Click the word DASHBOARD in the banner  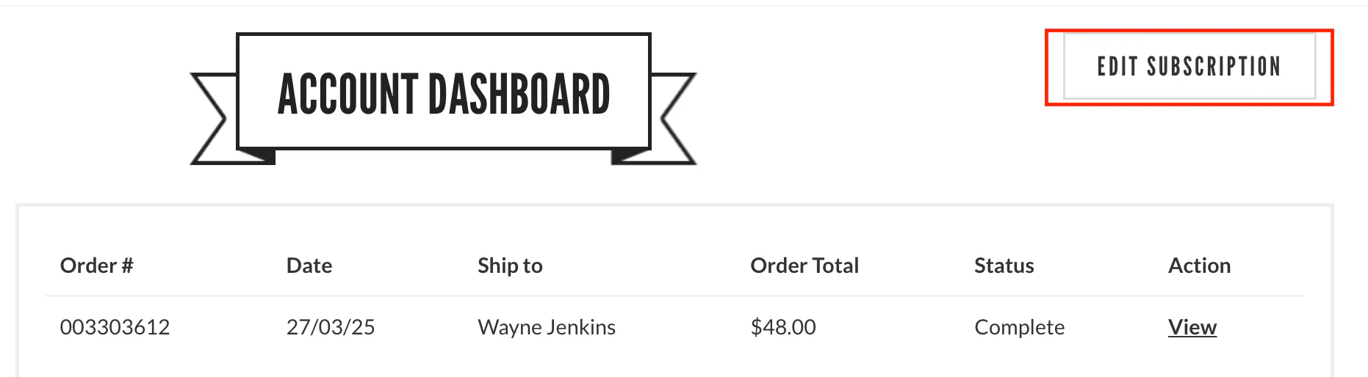click(x=519, y=95)
